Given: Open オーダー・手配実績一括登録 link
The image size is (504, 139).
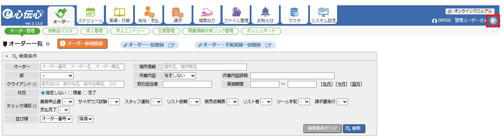Looking at the screenshot, I should pos(235,45).
